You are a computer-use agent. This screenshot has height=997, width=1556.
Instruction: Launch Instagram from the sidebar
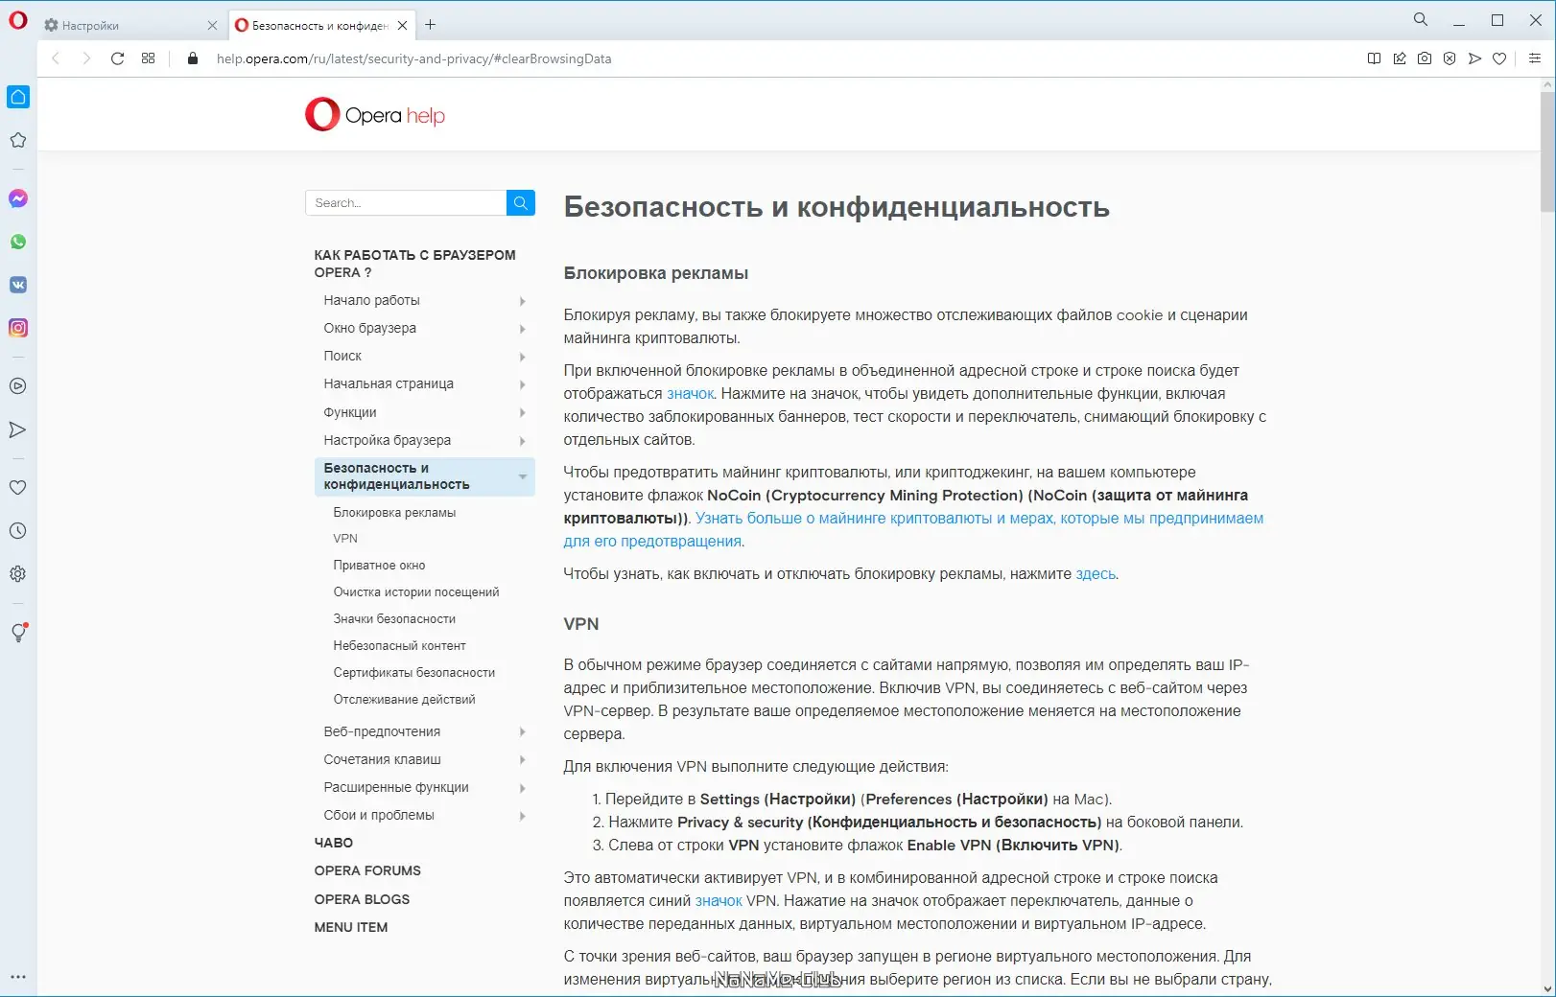(x=18, y=328)
